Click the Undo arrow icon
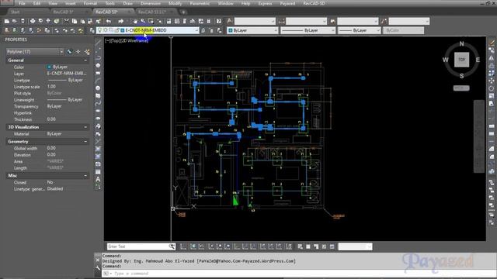This screenshot has height=279, width=497. point(109,21)
